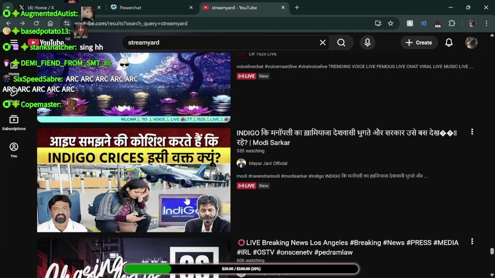Click the New badge under INDIGO video

[264, 186]
